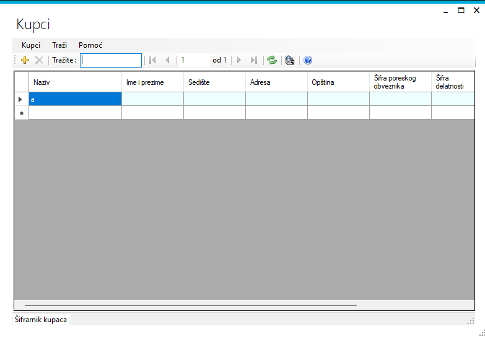Delete record using the X toolbar icon
The width and height of the screenshot is (485, 337).
[38, 60]
